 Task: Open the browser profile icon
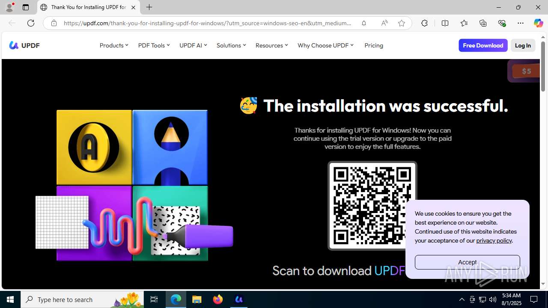coord(9,7)
